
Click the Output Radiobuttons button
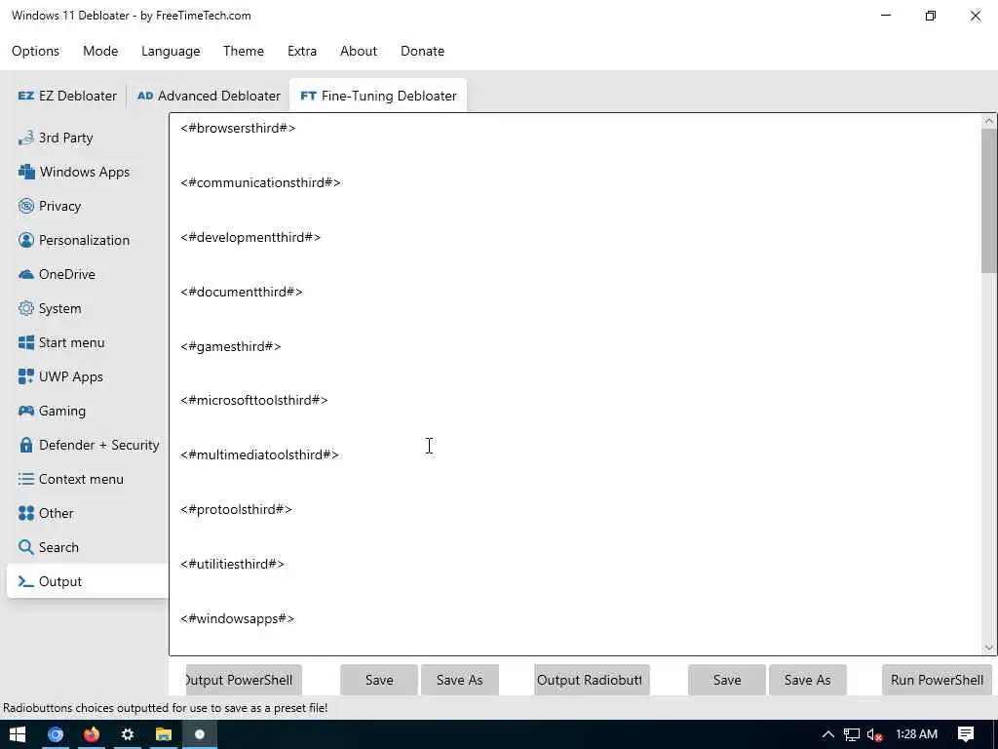pyautogui.click(x=592, y=680)
